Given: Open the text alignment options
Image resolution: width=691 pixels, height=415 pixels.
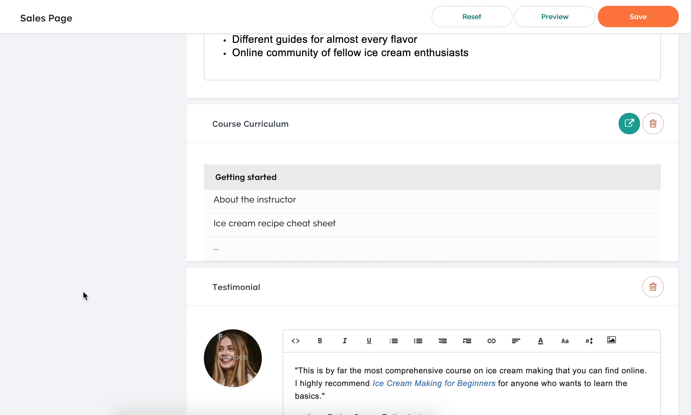Looking at the screenshot, I should point(516,341).
